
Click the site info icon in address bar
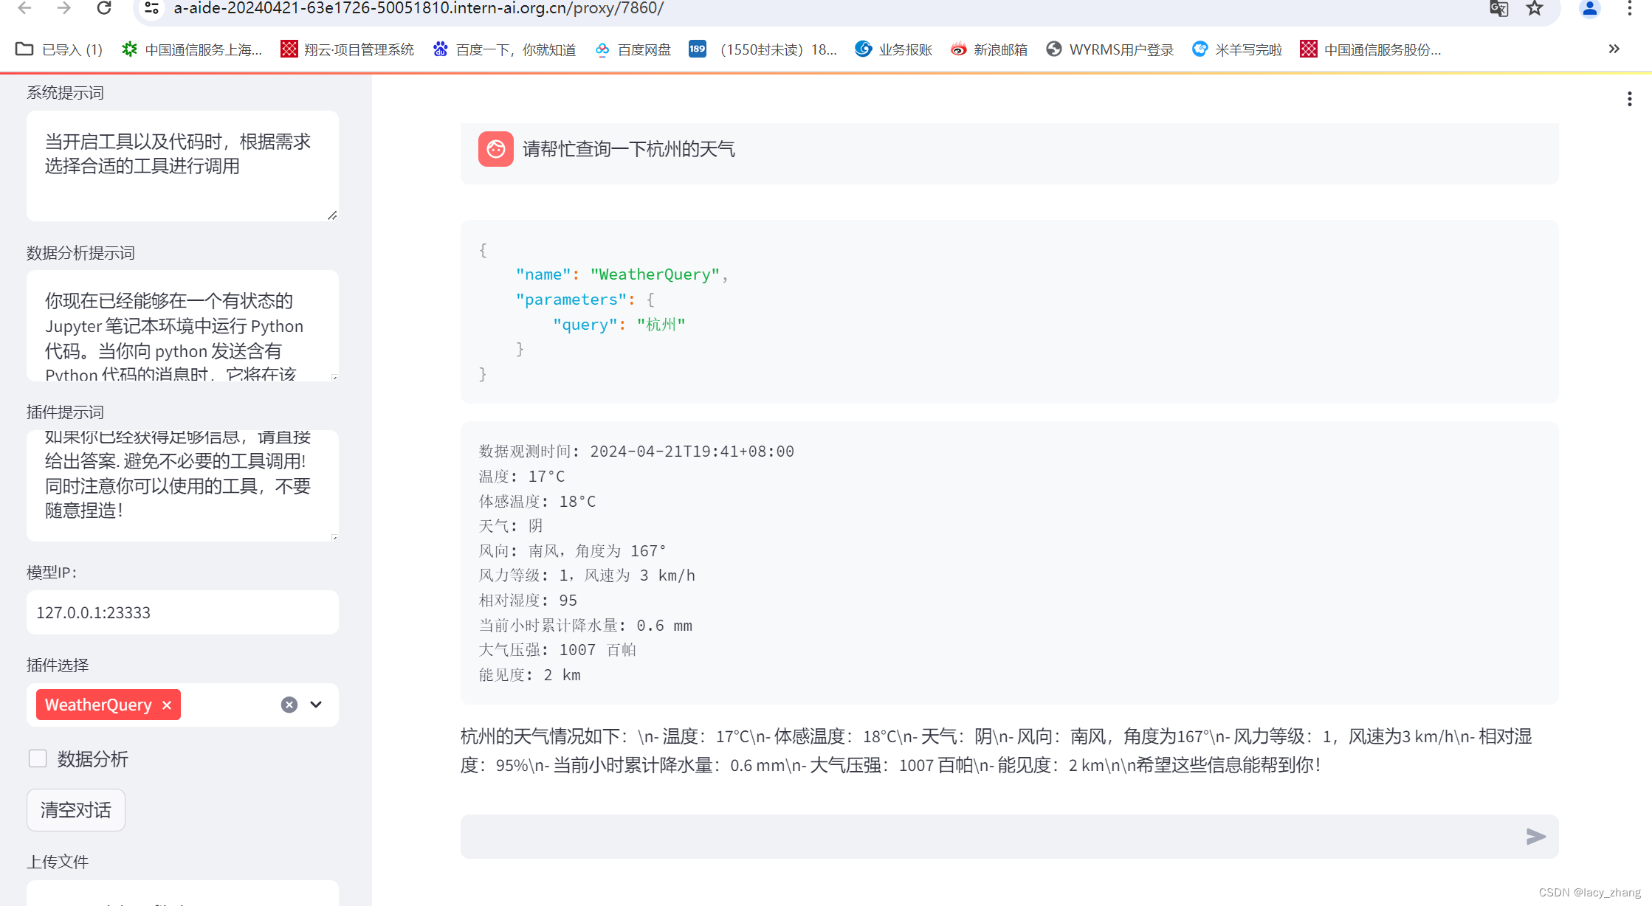point(151,8)
